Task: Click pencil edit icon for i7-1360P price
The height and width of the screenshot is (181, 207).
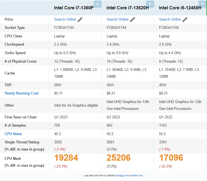Action: point(80,20)
